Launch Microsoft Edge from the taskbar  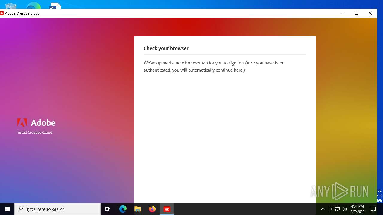[123, 209]
